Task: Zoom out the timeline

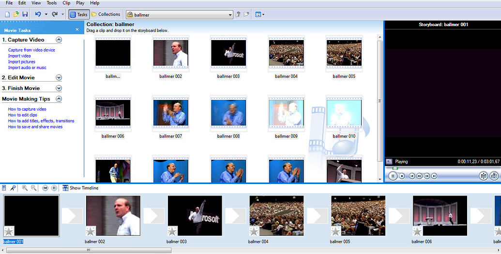Action: click(x=33, y=188)
